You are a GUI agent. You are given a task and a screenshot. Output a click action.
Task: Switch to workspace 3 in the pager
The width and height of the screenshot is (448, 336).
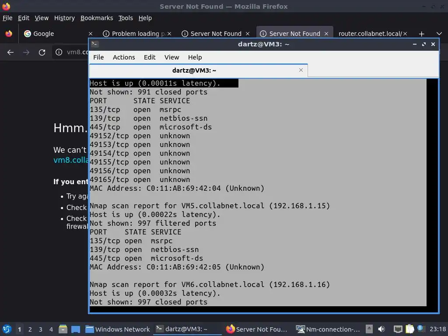(x=41, y=329)
